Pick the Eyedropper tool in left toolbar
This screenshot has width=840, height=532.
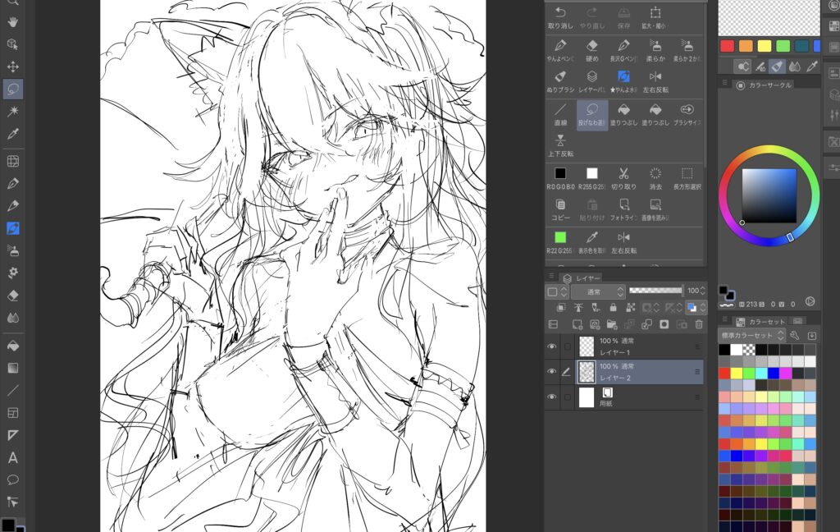[x=13, y=132]
